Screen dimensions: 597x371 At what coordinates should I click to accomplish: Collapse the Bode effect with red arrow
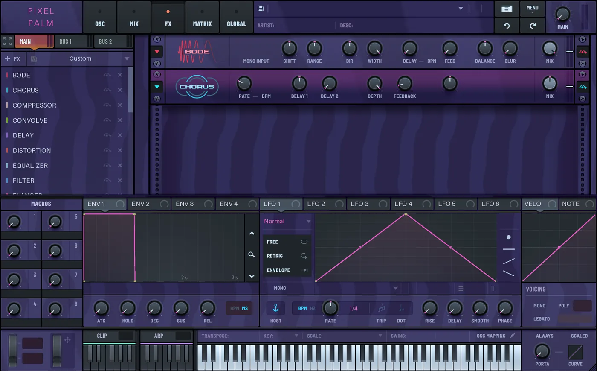coord(157,52)
